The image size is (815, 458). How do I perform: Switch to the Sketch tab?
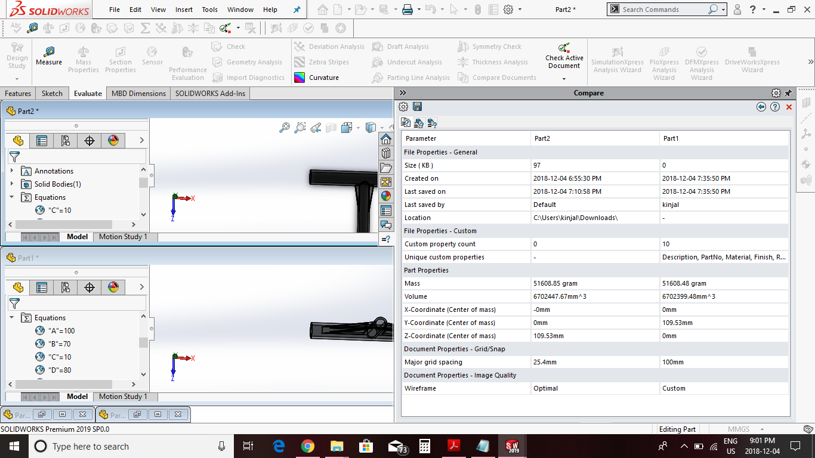pyautogui.click(x=52, y=93)
